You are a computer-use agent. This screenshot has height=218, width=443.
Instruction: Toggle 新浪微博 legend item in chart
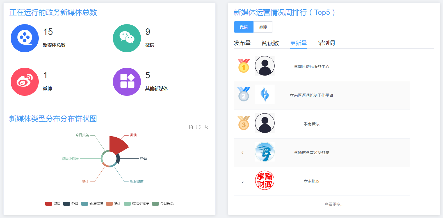tap(92, 203)
